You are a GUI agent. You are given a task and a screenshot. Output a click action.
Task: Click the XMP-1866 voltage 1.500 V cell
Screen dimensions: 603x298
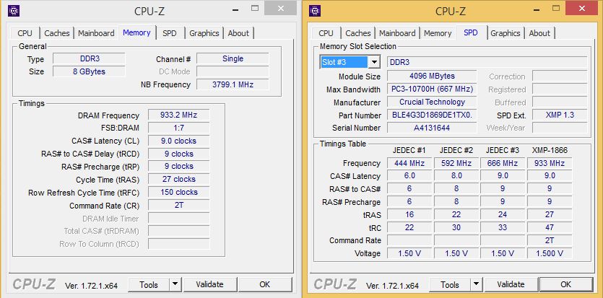(550, 253)
